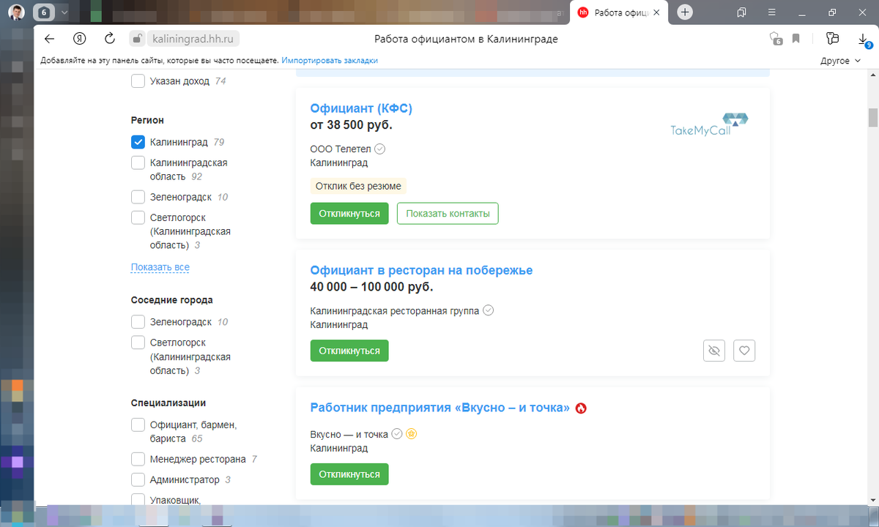Open Калининградская ресторанная группа company page
Screen dimensions: 879x527
pyautogui.click(x=395, y=310)
